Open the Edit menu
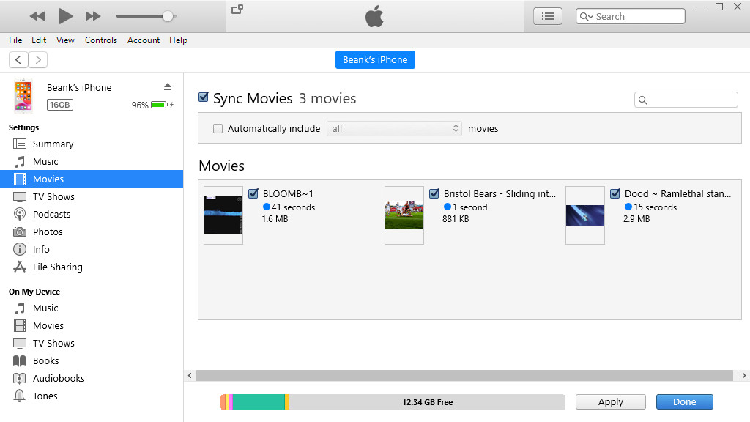 coord(39,40)
